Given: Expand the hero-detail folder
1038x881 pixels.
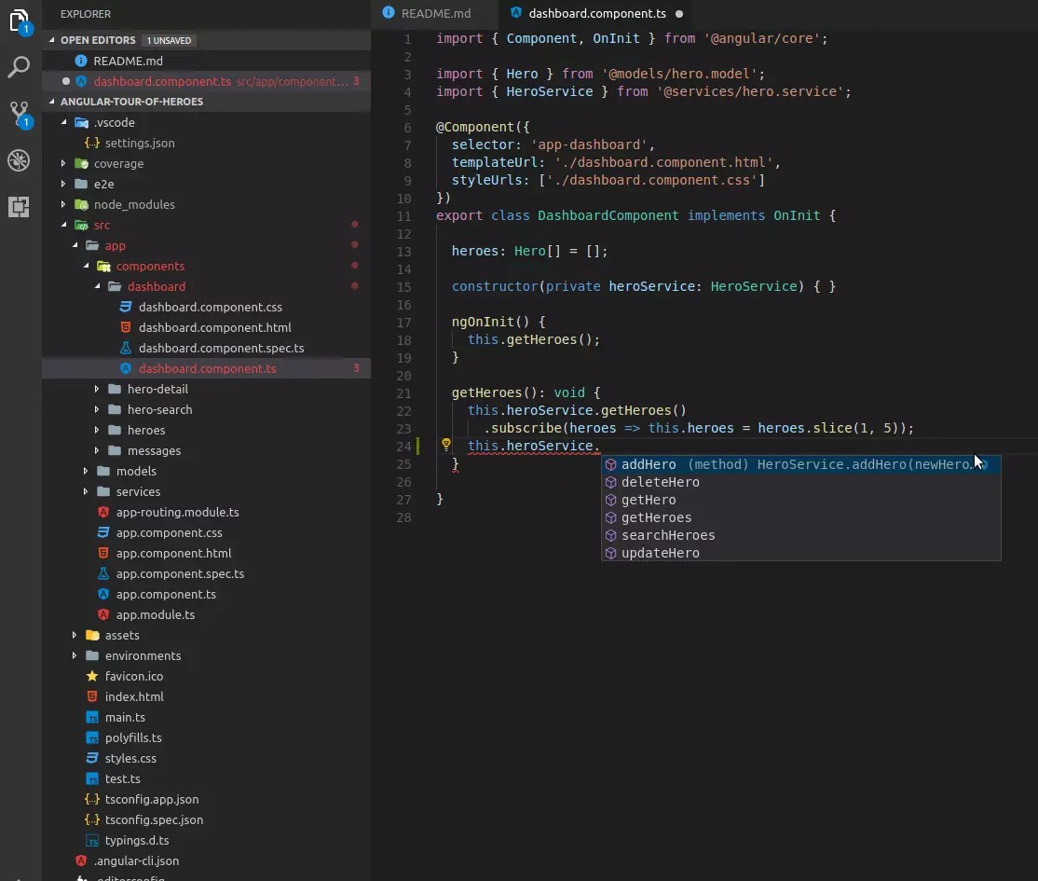Looking at the screenshot, I should pos(97,389).
